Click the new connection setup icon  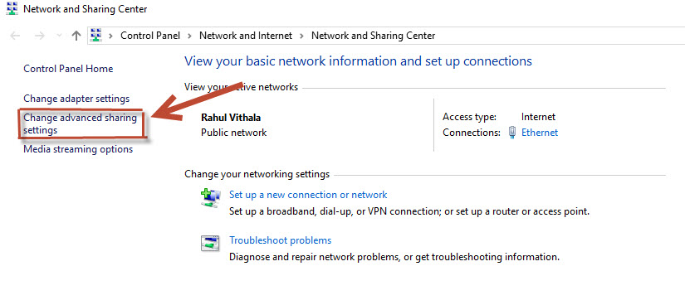pos(211,197)
